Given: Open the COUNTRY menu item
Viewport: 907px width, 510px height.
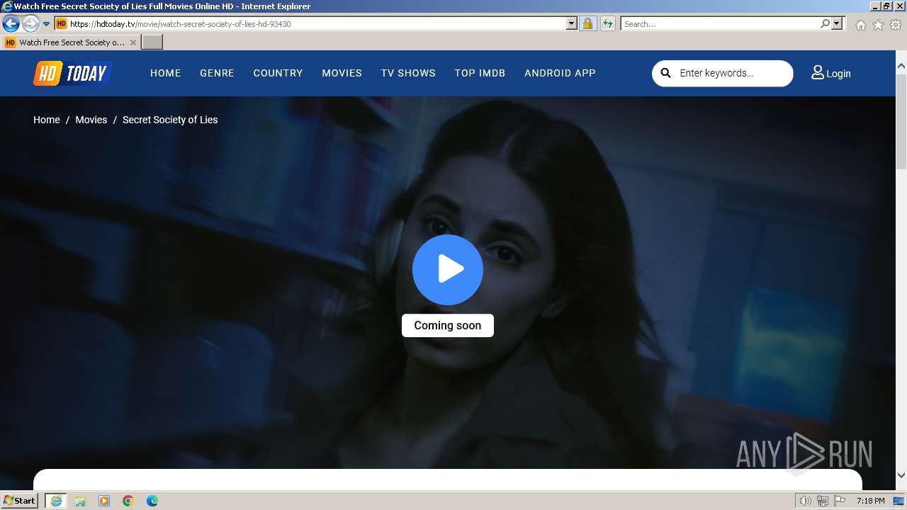Looking at the screenshot, I should 278,73.
